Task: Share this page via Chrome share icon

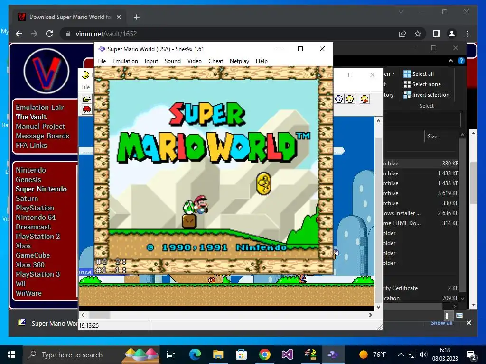Action: tap(402, 34)
